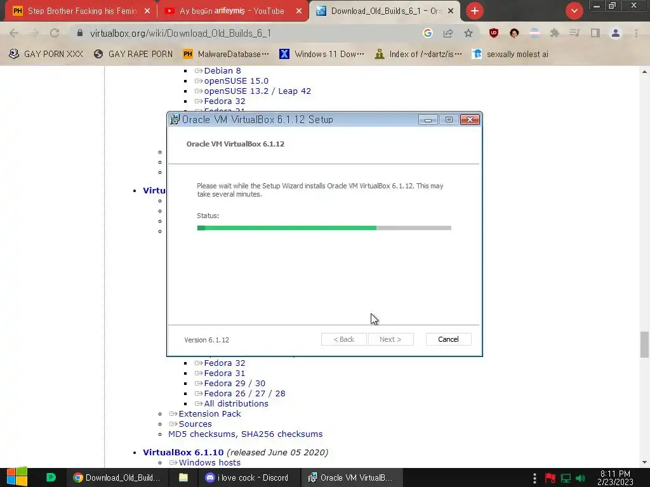Close the Download_Old_Builds_6_1 tab

click(451, 11)
